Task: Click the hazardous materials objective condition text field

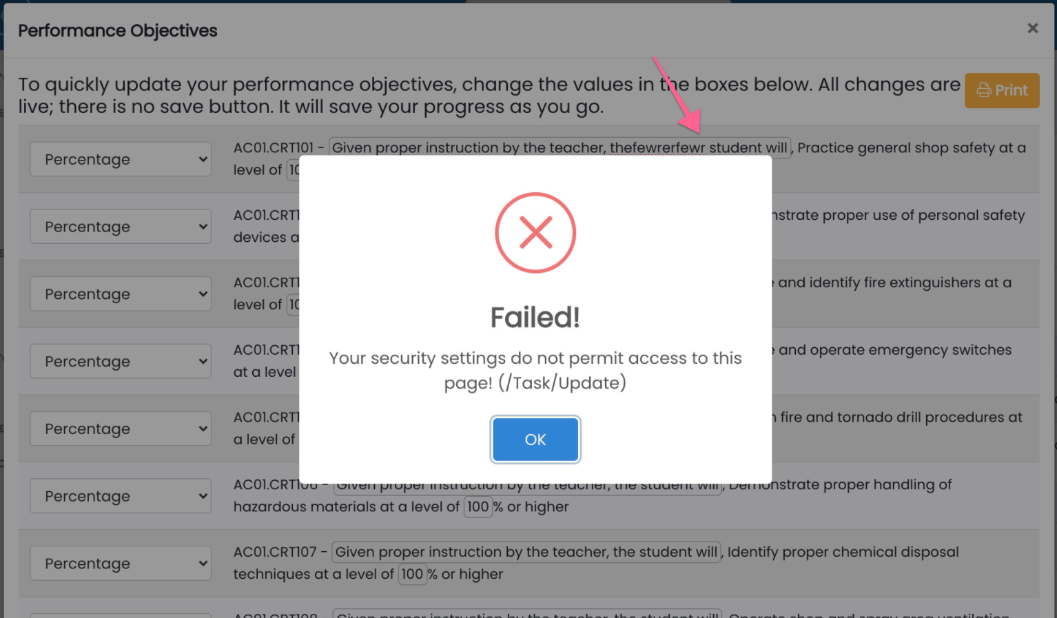Action: pyautogui.click(x=526, y=486)
